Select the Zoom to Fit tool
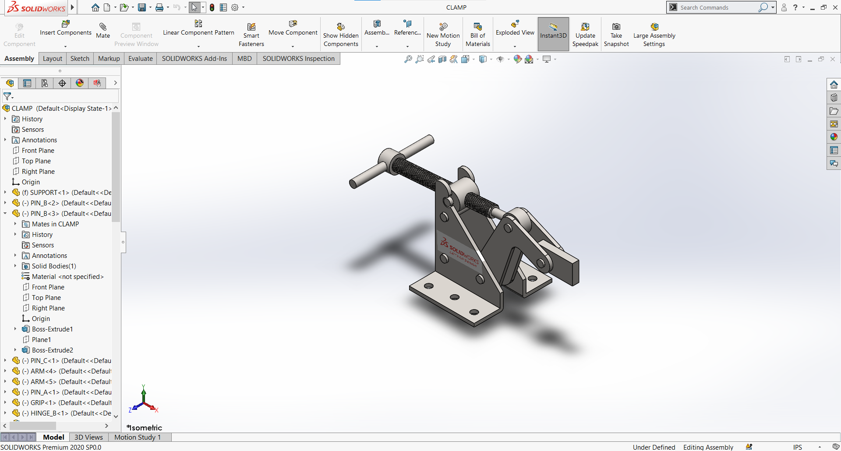This screenshot has width=841, height=451. (x=408, y=59)
